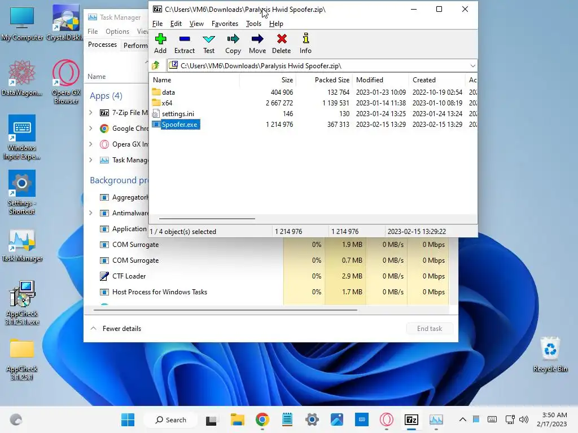Image resolution: width=578 pixels, height=433 pixels.
Task: Sort archive by Modified column header
Action: click(x=381, y=80)
